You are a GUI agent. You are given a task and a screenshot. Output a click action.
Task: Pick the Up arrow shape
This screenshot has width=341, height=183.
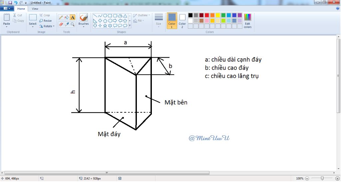pyautogui.click(x=125, y=21)
